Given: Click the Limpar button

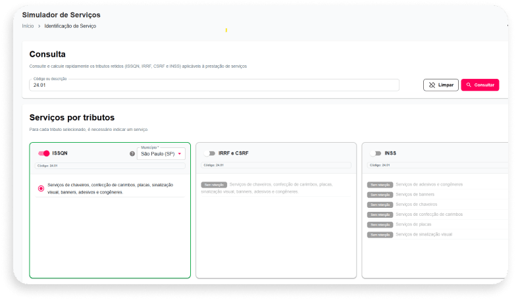Looking at the screenshot, I should pyautogui.click(x=441, y=85).
